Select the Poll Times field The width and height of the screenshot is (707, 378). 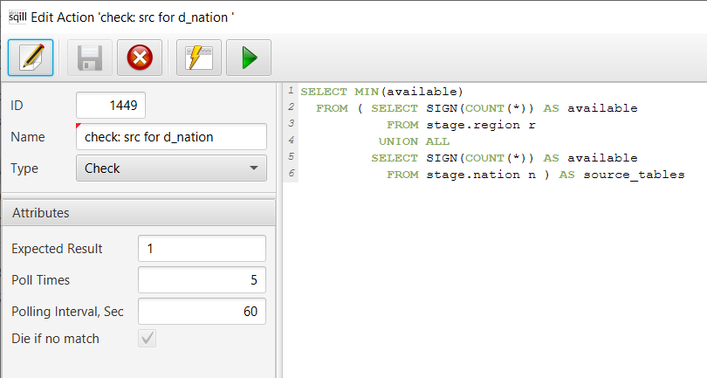[x=202, y=280]
